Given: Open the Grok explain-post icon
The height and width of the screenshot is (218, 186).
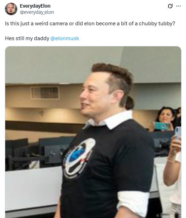Looking at the screenshot, I should pyautogui.click(x=170, y=6).
